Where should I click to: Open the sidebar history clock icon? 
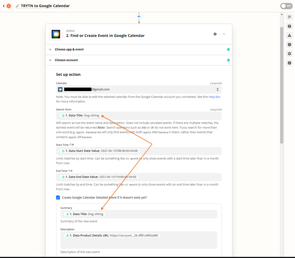click(289, 44)
